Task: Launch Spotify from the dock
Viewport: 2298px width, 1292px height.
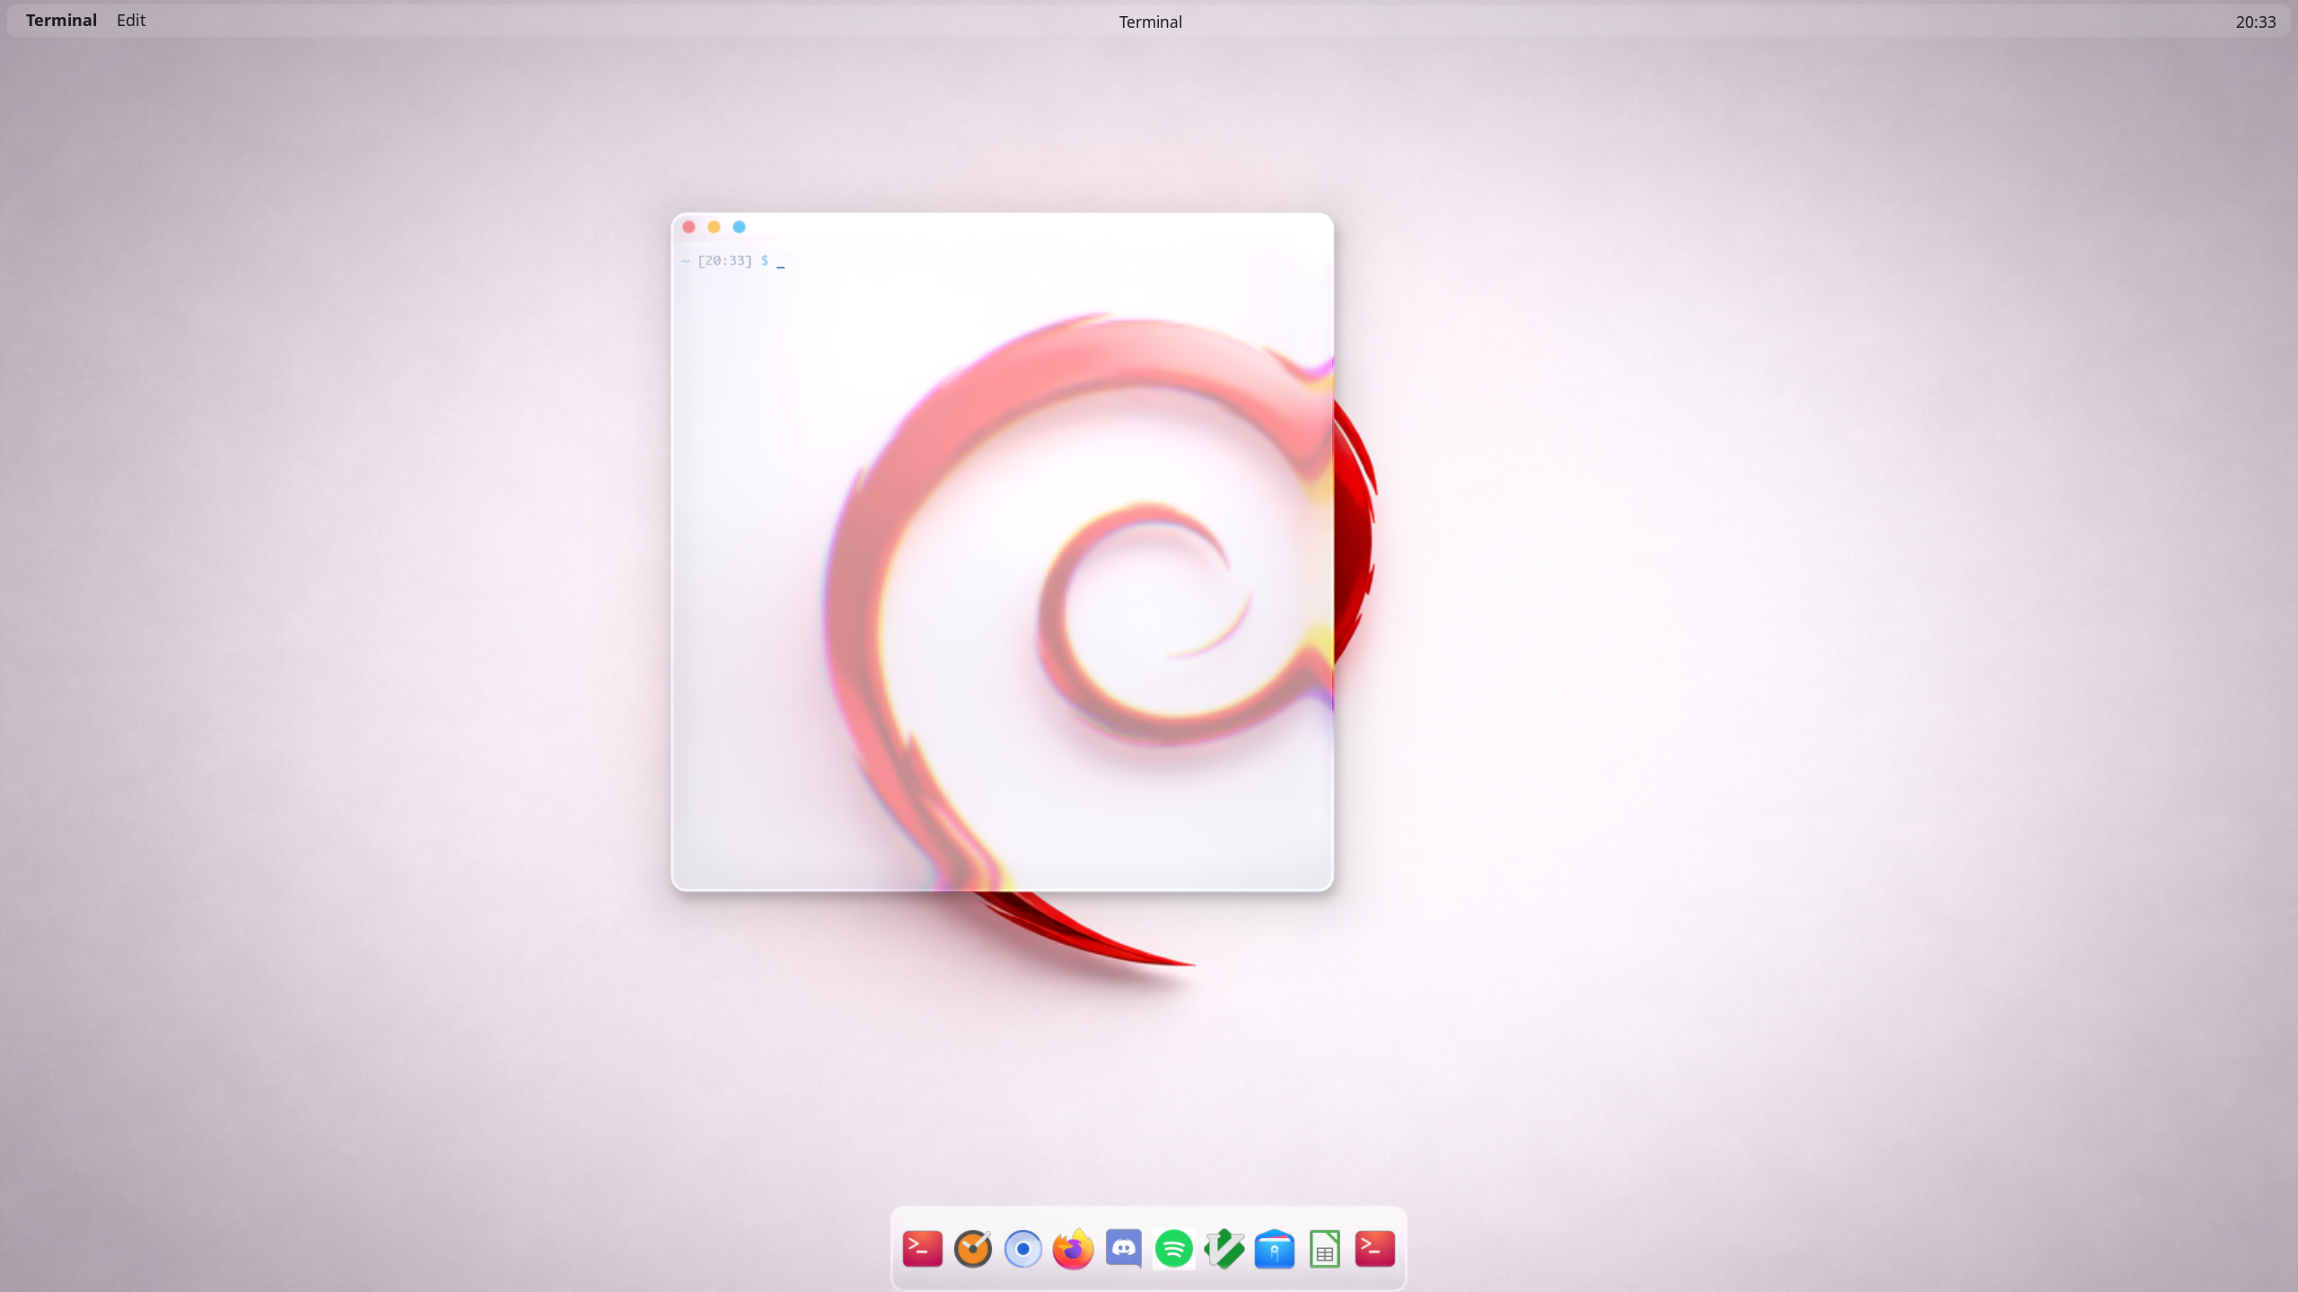Action: pyautogui.click(x=1173, y=1249)
